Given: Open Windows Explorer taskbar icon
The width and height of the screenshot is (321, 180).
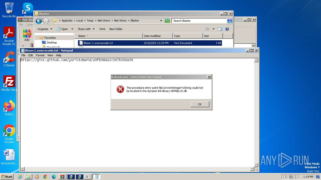Looking at the screenshot, I should [28, 177].
